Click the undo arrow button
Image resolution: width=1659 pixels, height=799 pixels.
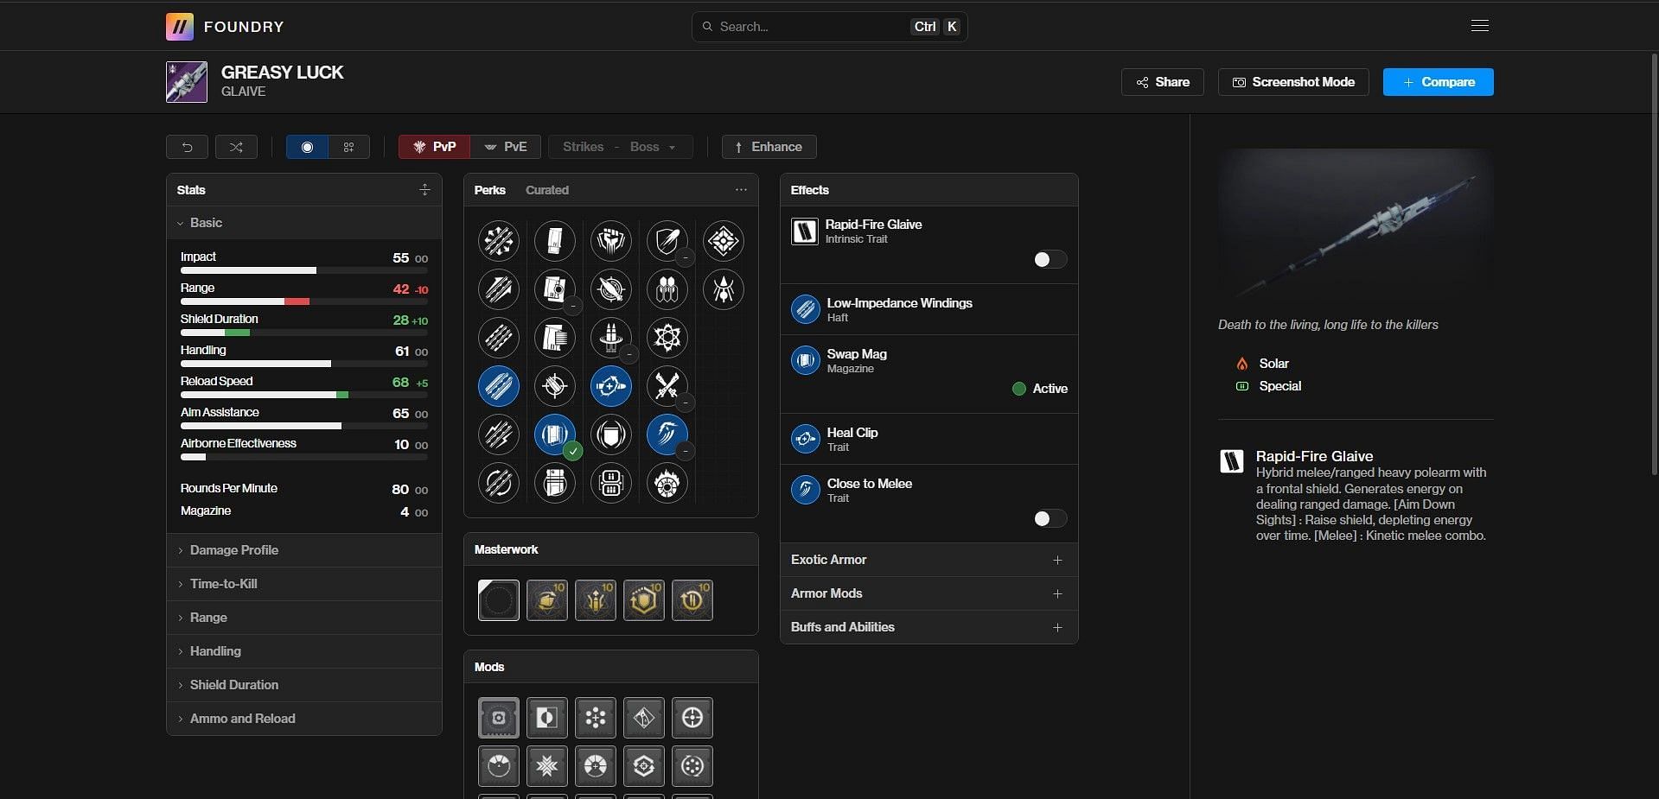click(x=187, y=147)
